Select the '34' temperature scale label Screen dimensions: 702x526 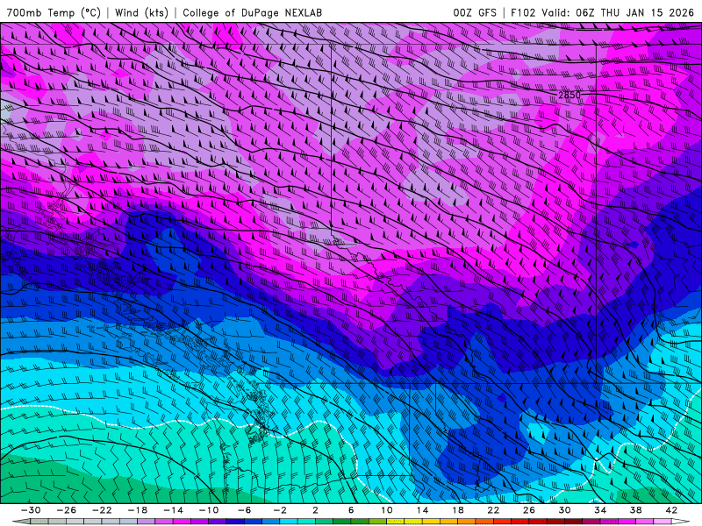[600, 510]
